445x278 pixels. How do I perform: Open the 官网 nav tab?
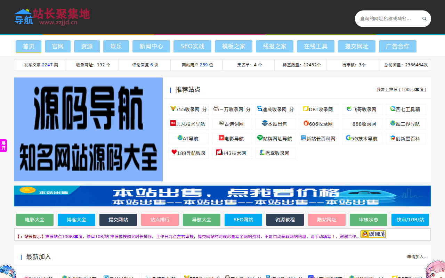tap(58, 47)
